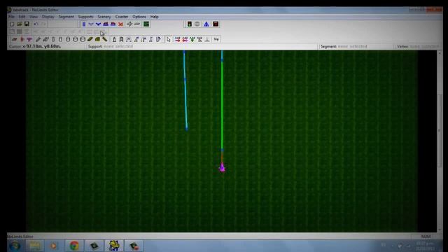Select the single-post support icon
This screenshot has width=448, height=252.
[114, 39]
